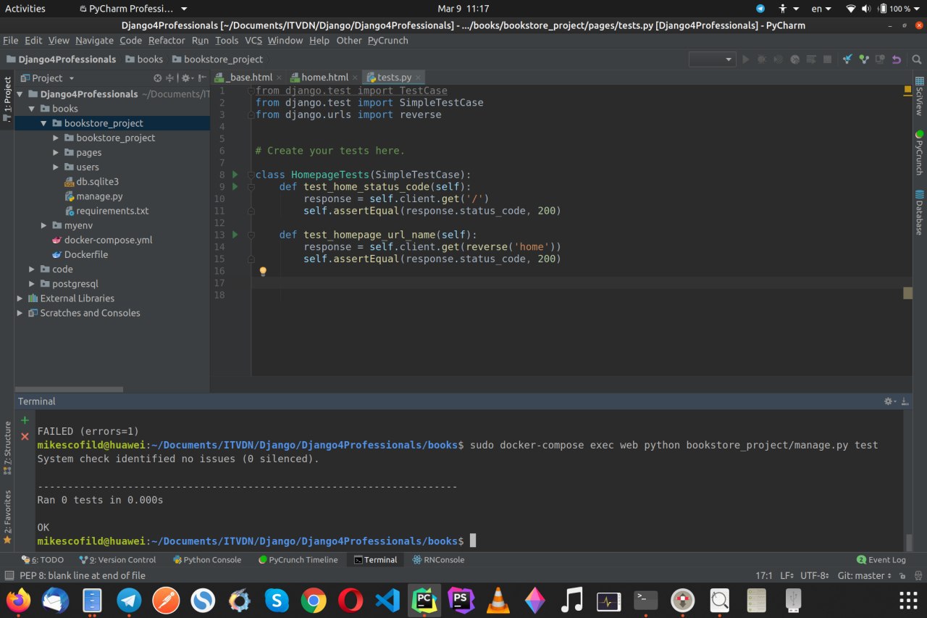Launch Telegram from the dock
This screenshot has width=927, height=618.
[x=129, y=600]
